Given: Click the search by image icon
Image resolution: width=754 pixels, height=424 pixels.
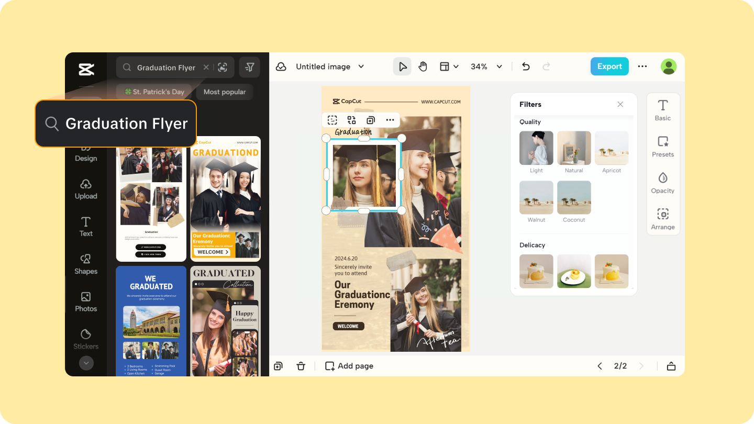Looking at the screenshot, I should click(223, 68).
